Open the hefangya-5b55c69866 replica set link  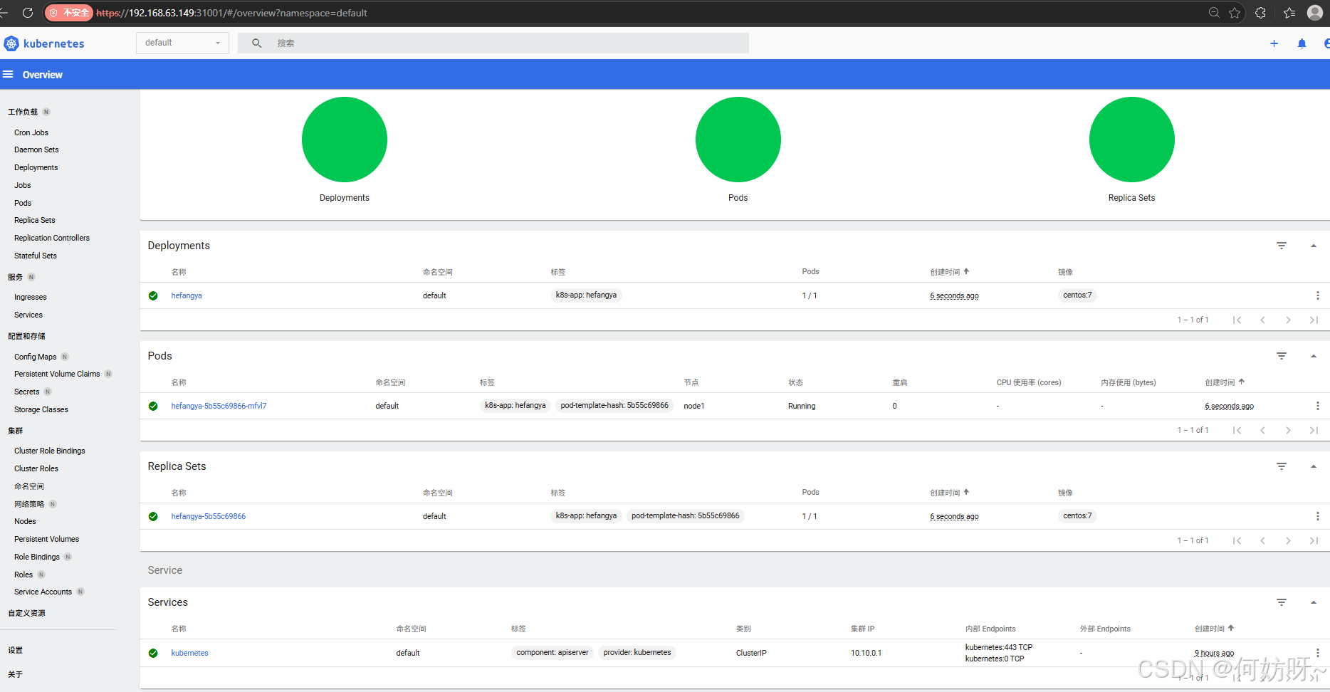[209, 516]
